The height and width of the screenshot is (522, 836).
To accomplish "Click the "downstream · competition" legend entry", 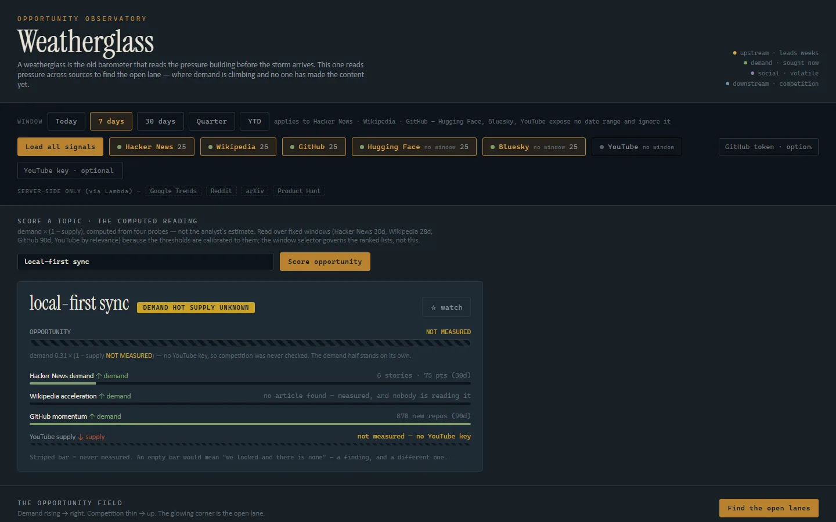I will click(772, 84).
